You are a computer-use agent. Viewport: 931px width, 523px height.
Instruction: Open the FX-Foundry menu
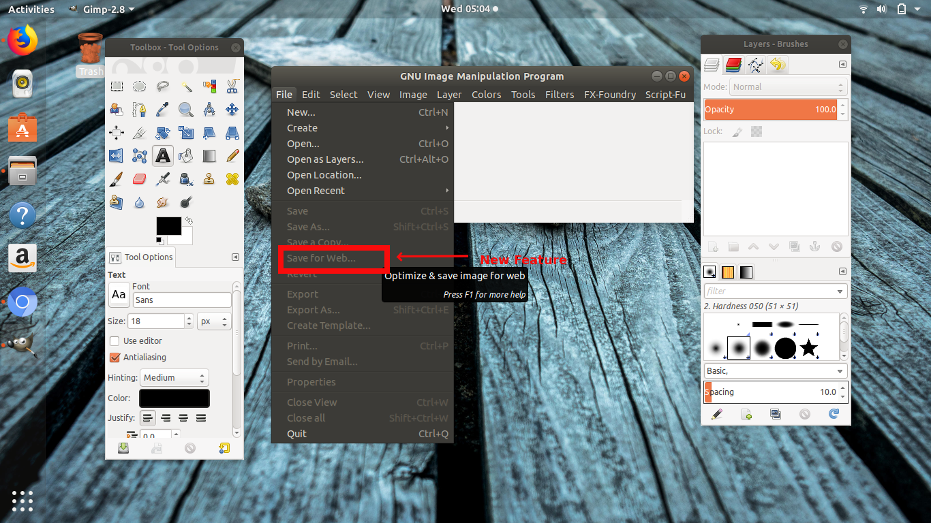point(610,95)
